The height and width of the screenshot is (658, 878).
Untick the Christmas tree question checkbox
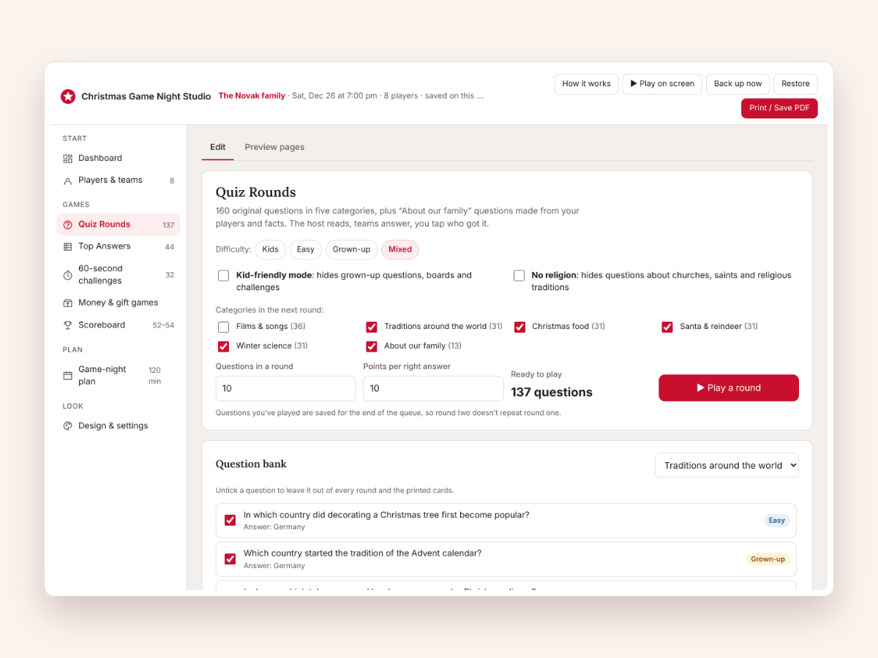pyautogui.click(x=230, y=520)
